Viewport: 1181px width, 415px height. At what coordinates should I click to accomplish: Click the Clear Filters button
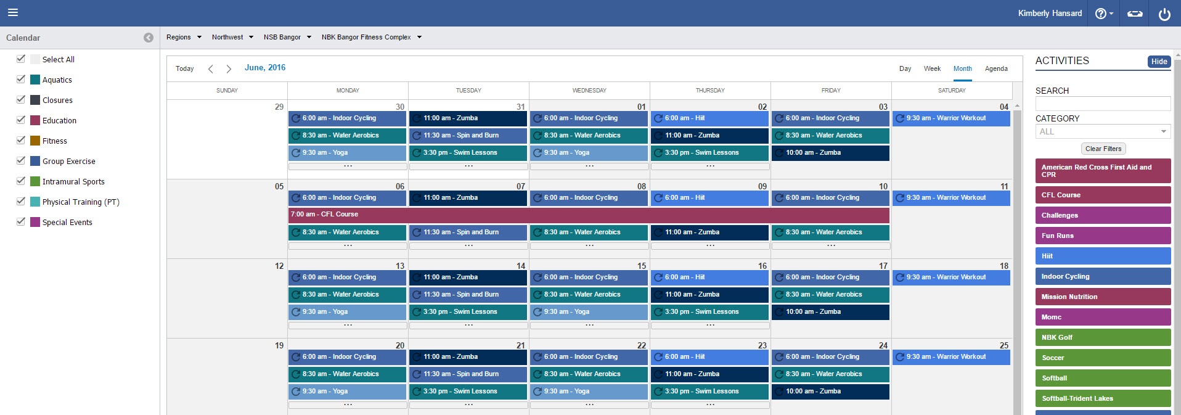click(1103, 149)
